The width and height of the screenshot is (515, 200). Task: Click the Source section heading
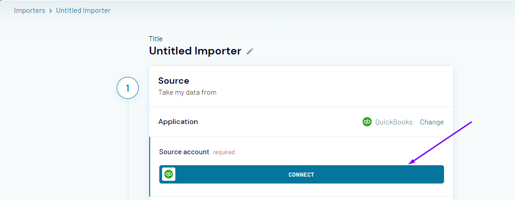coord(173,81)
